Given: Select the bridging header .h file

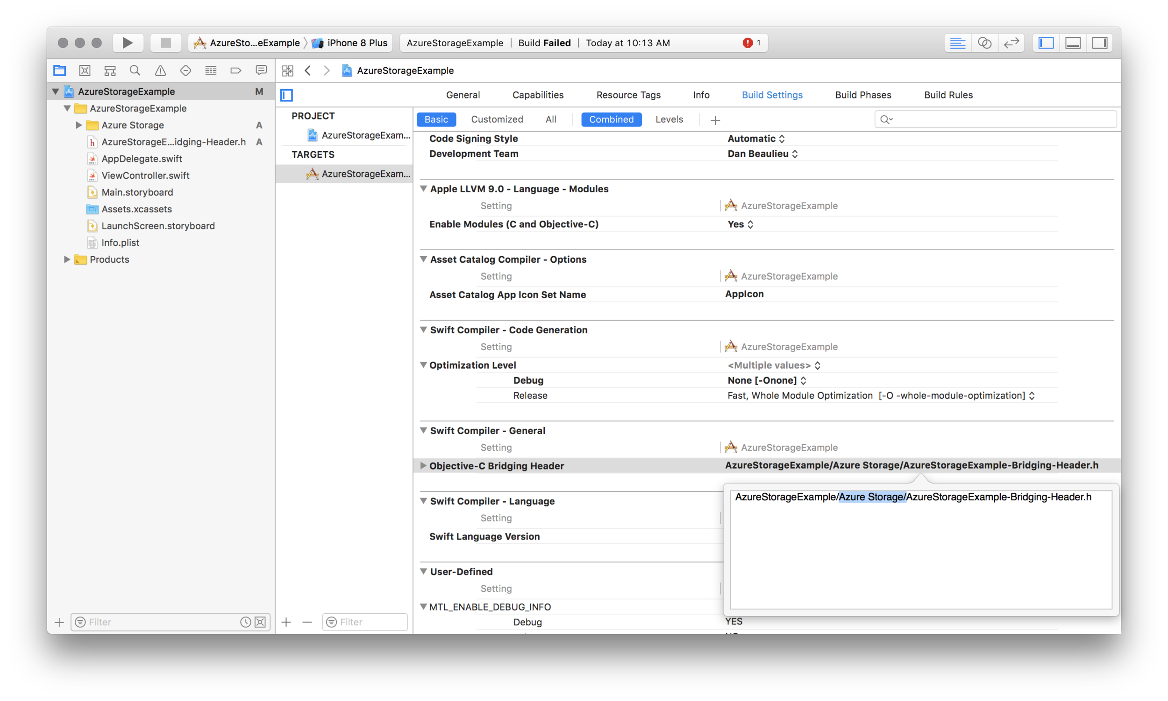Looking at the screenshot, I should tap(173, 142).
